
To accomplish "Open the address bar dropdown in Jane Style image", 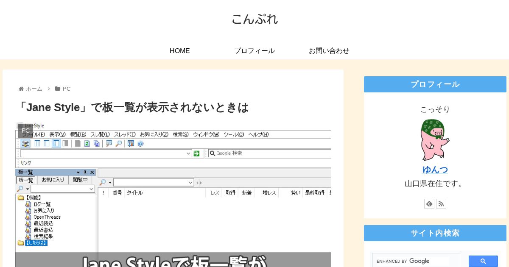I will (x=188, y=153).
